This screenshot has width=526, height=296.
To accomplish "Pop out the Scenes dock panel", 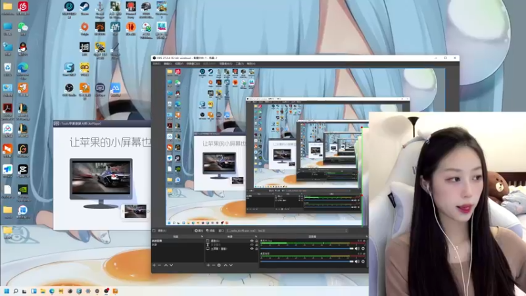I will pos(202,237).
